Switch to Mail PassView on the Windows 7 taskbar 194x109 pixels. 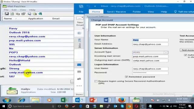(136, 100)
